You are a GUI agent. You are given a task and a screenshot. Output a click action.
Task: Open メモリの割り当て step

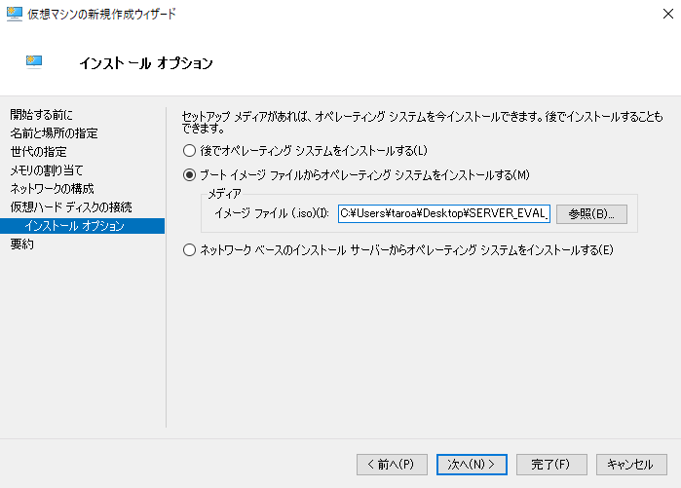point(47,170)
